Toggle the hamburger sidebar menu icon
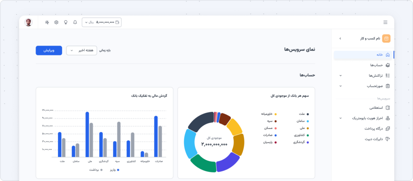The width and height of the screenshot is (413, 181). [385, 23]
